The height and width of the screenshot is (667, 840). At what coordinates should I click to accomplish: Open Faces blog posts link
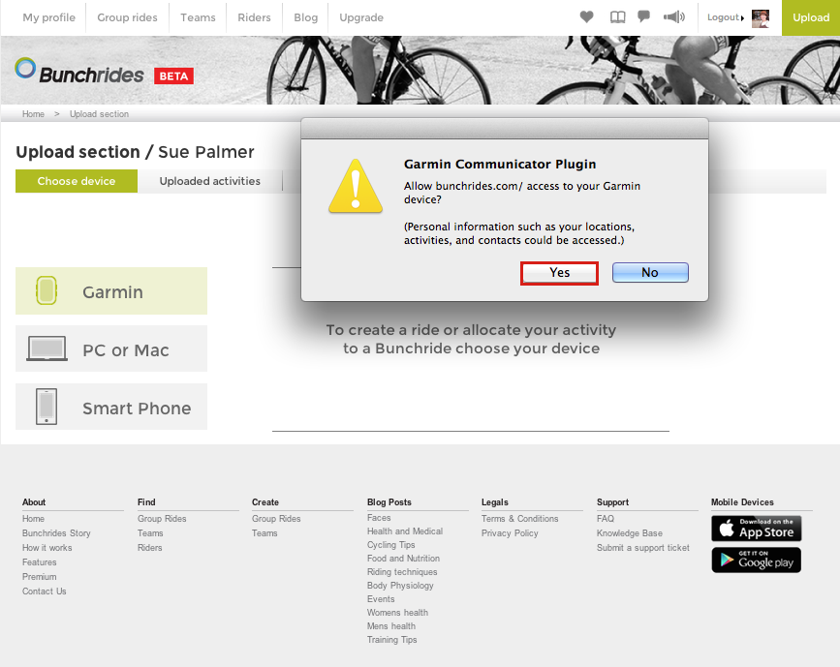(379, 518)
